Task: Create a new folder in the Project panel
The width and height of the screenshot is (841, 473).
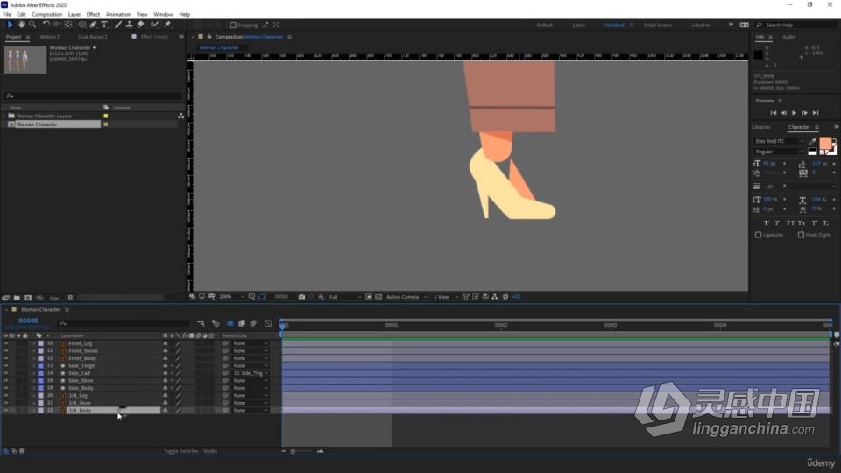Action: [x=17, y=298]
